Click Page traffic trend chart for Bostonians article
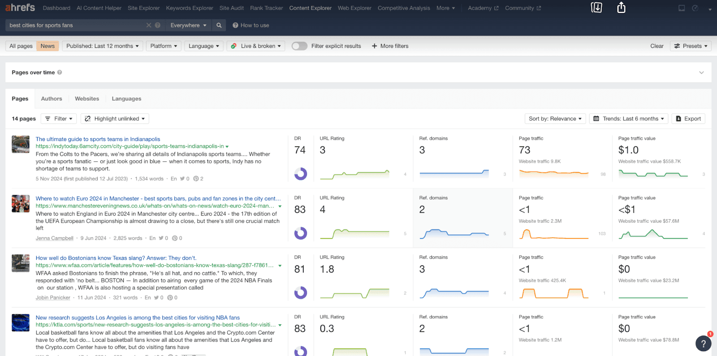This screenshot has width=717, height=356. [x=553, y=293]
